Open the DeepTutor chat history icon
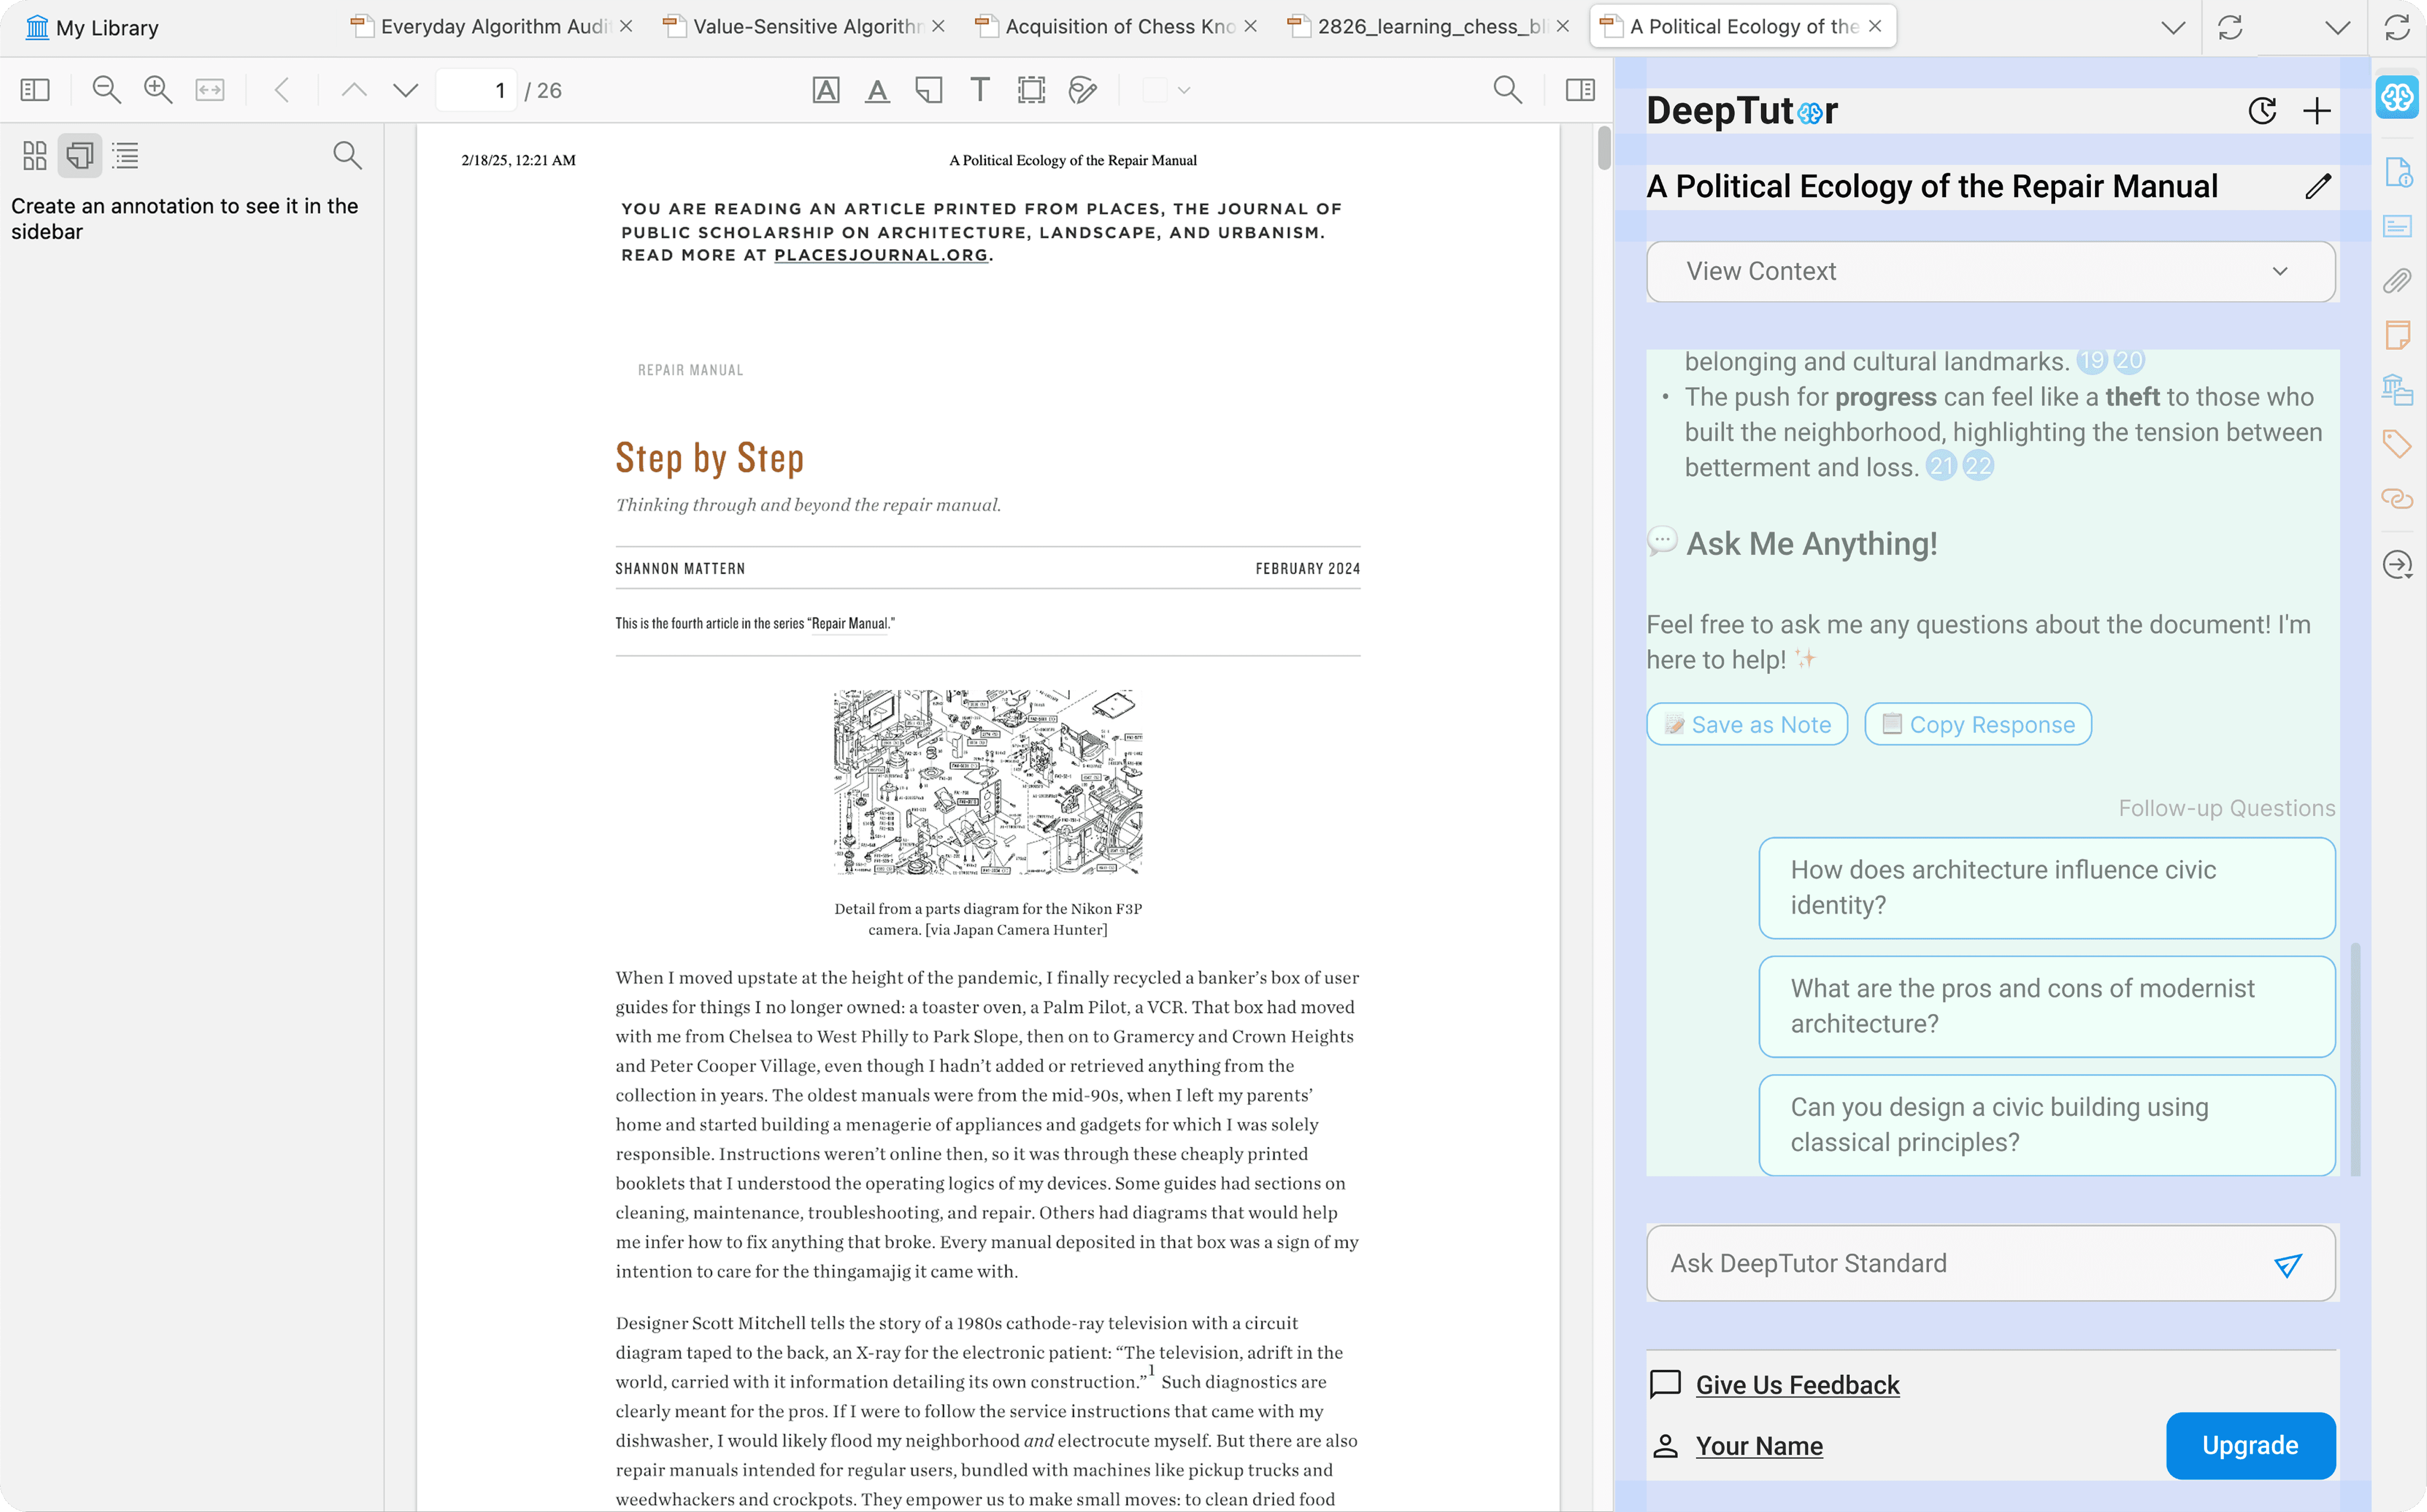Image resolution: width=2427 pixels, height=1512 pixels. tap(2262, 110)
